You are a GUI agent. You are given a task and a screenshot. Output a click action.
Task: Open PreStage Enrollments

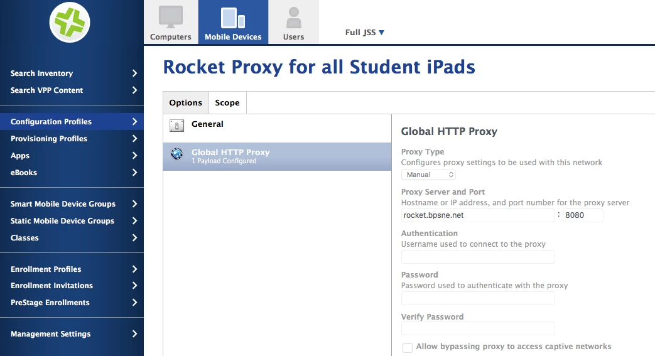72,302
